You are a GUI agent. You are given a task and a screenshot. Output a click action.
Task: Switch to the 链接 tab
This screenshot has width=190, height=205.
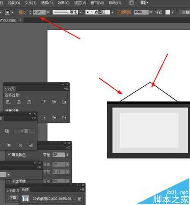(25, 190)
